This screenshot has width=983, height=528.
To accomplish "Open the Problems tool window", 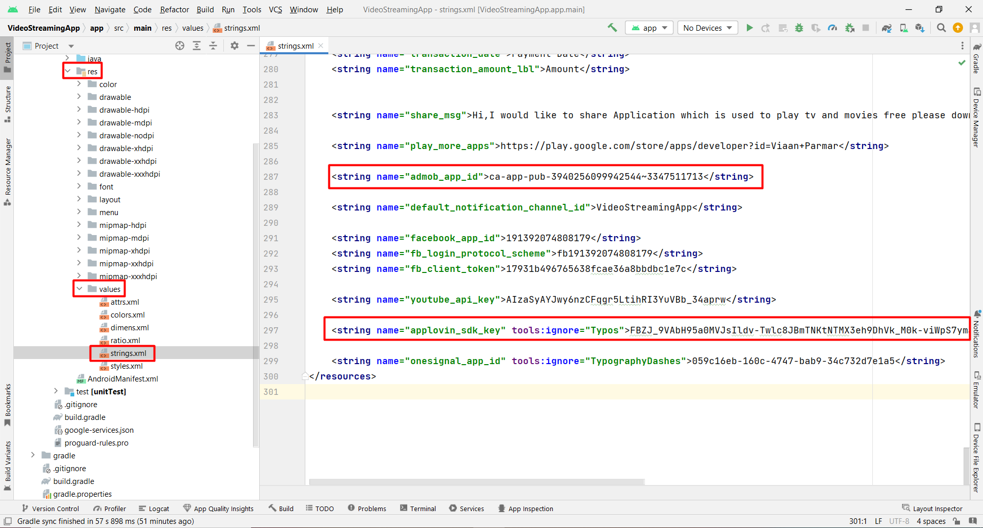I will pos(367,509).
